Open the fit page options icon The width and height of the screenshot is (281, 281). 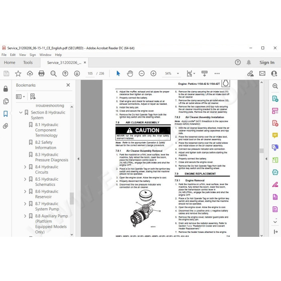191,73
